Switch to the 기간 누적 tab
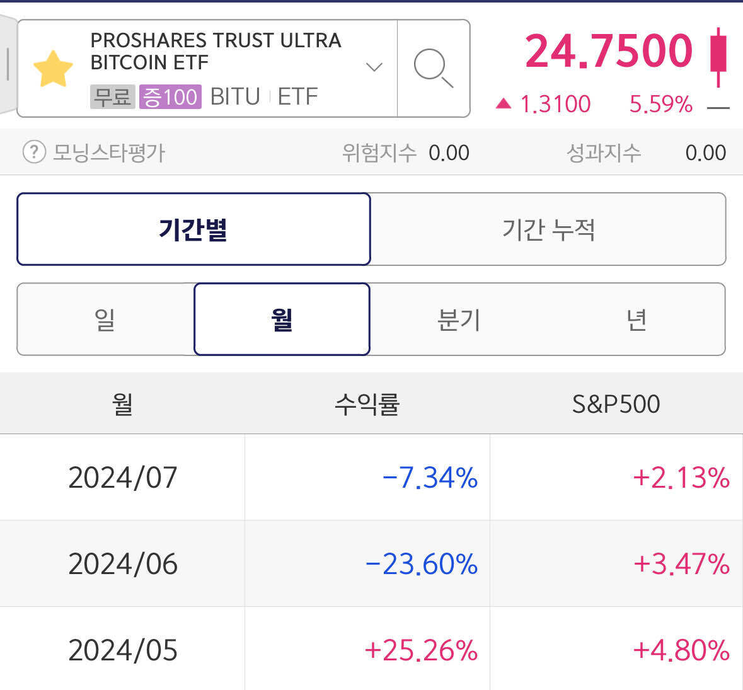The height and width of the screenshot is (690, 743). [548, 229]
